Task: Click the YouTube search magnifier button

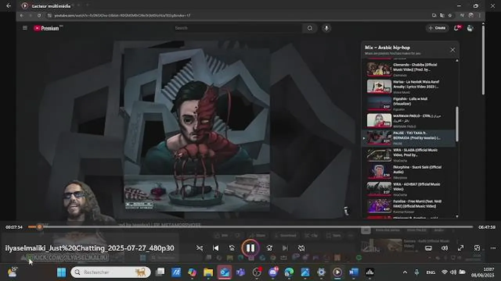Action: click(x=310, y=28)
